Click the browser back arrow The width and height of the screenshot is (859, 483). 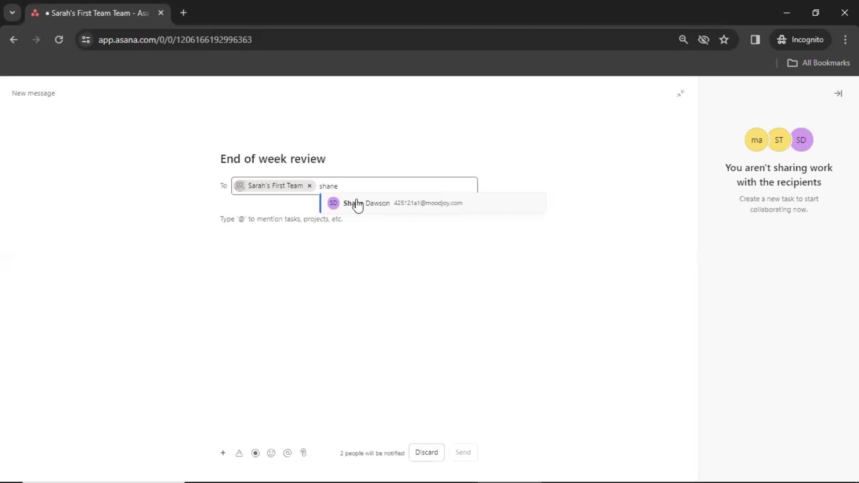point(14,40)
